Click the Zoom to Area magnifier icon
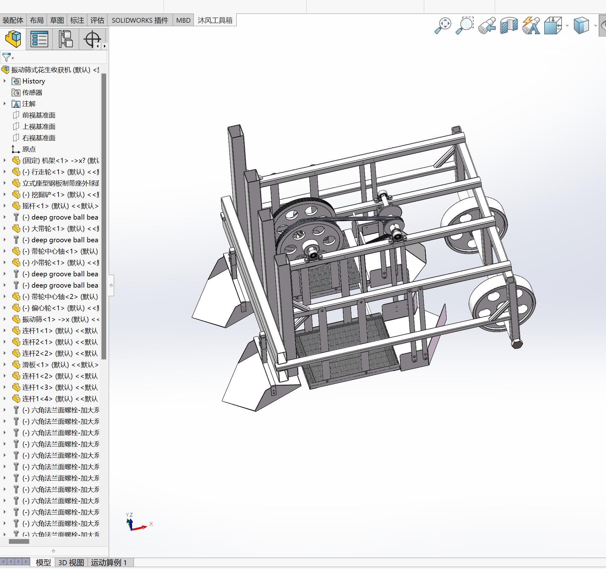Image resolution: width=606 pixels, height=569 pixels. [x=465, y=26]
